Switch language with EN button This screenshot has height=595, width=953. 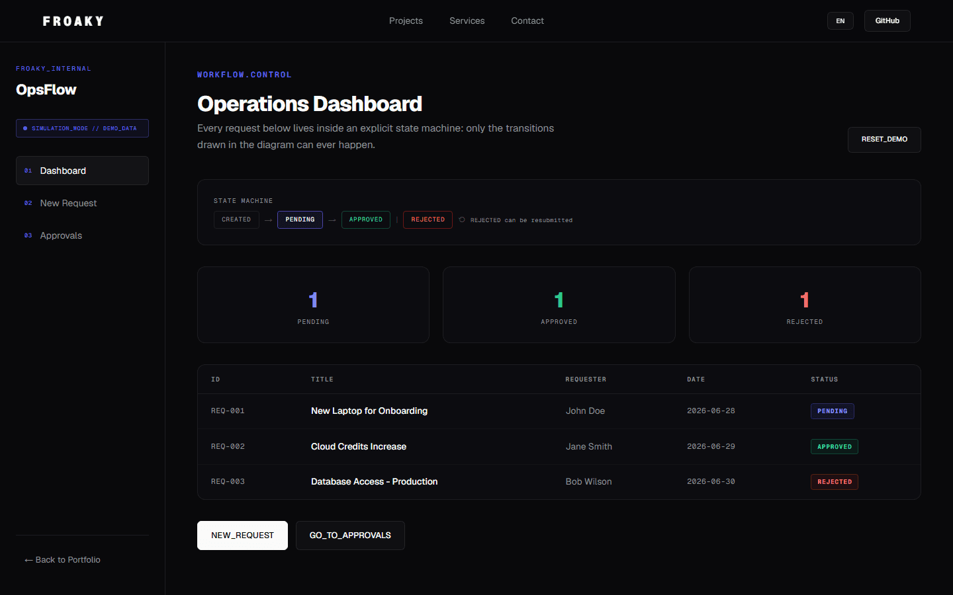(x=840, y=21)
